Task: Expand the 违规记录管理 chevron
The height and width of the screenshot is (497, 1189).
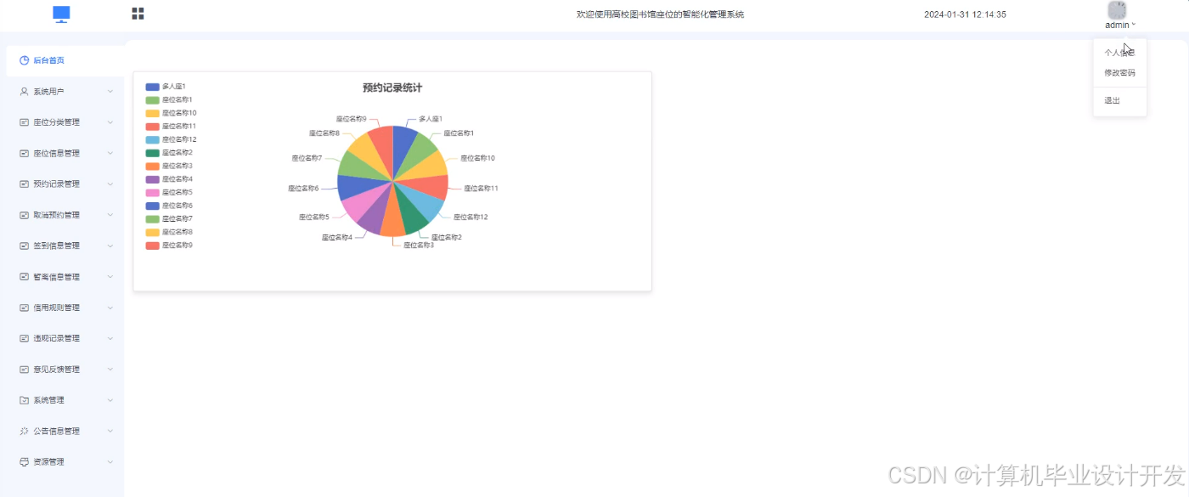Action: [x=110, y=338]
